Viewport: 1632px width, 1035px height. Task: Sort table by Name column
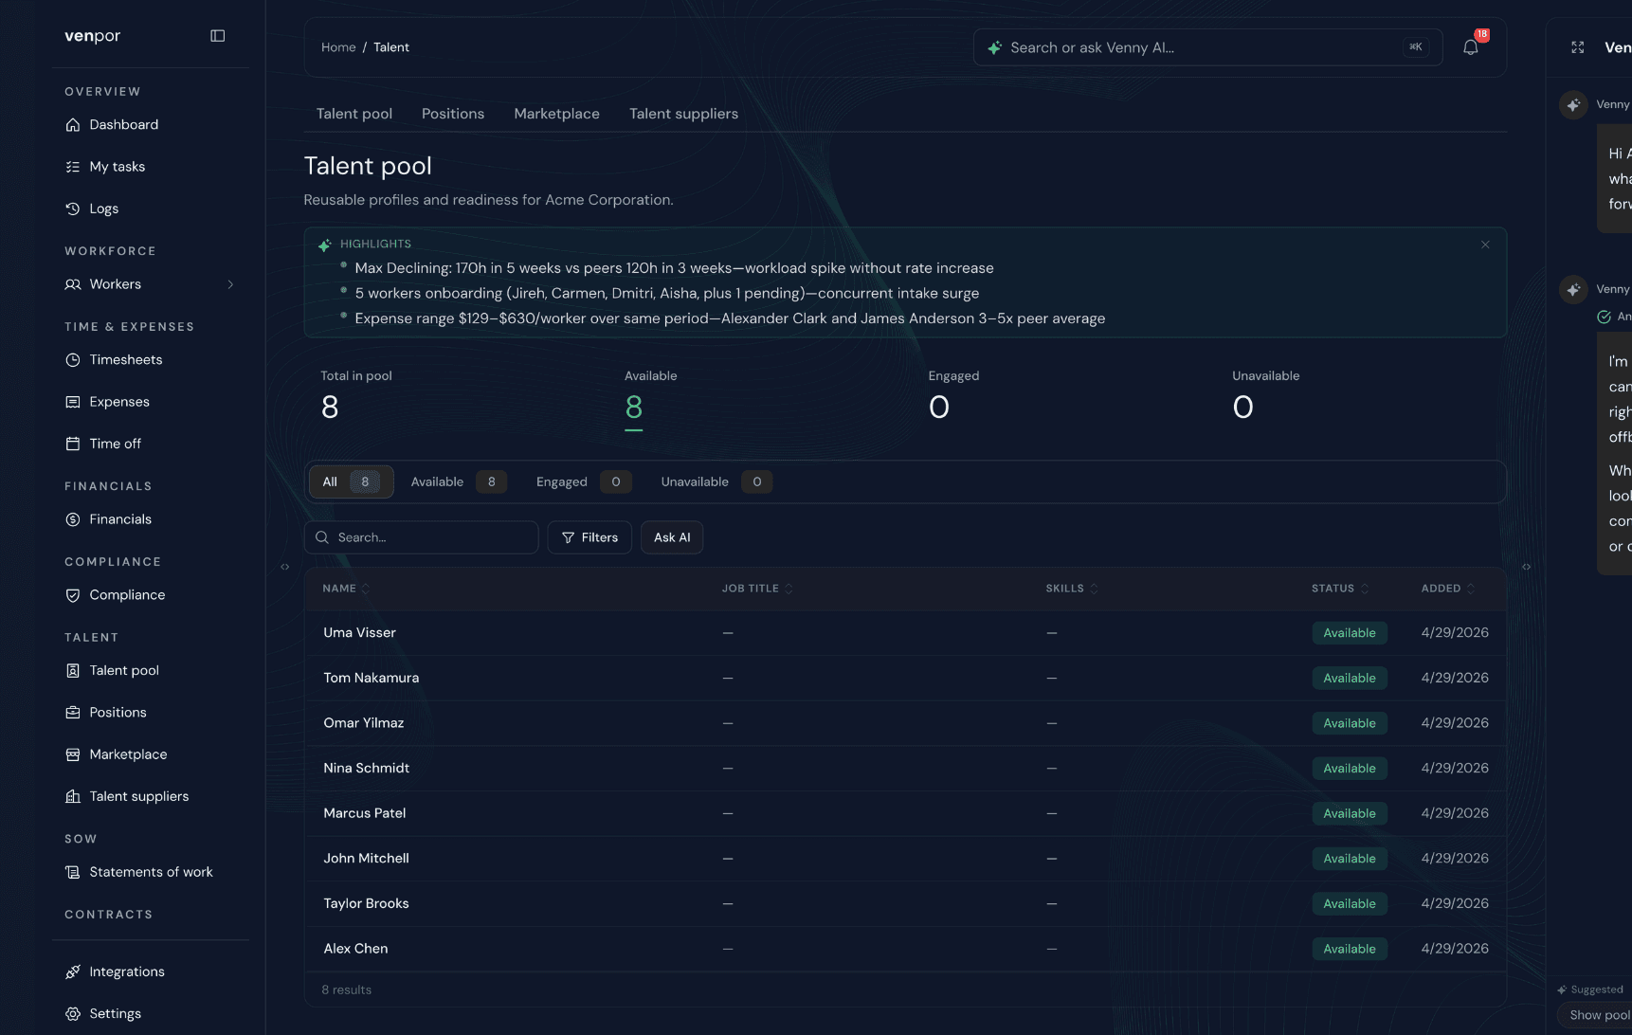tap(346, 589)
